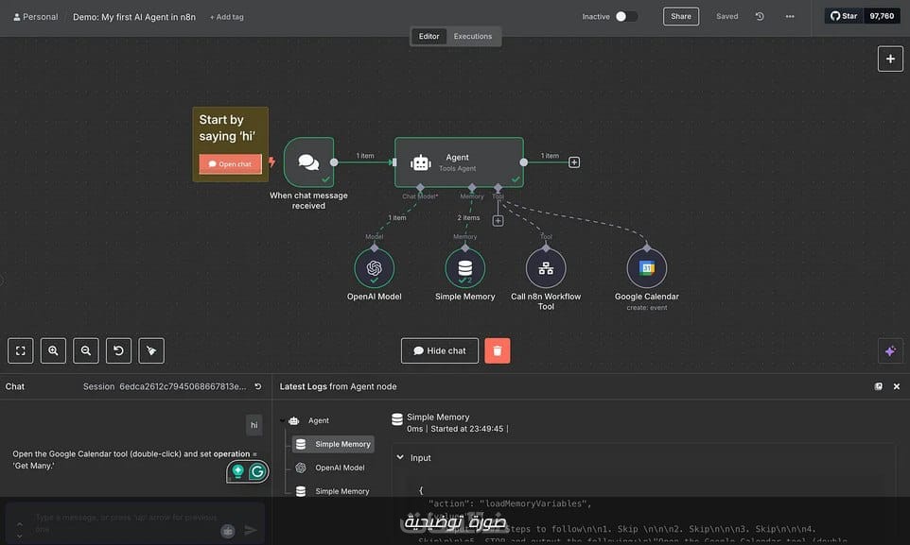Select the Agent Tools Agent node
The width and height of the screenshot is (910, 545).
[x=459, y=162]
